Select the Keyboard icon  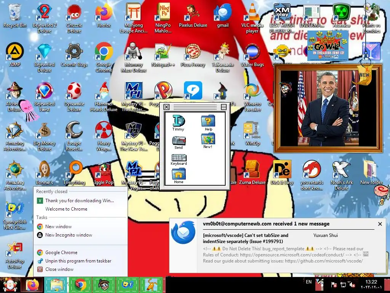(x=179, y=159)
